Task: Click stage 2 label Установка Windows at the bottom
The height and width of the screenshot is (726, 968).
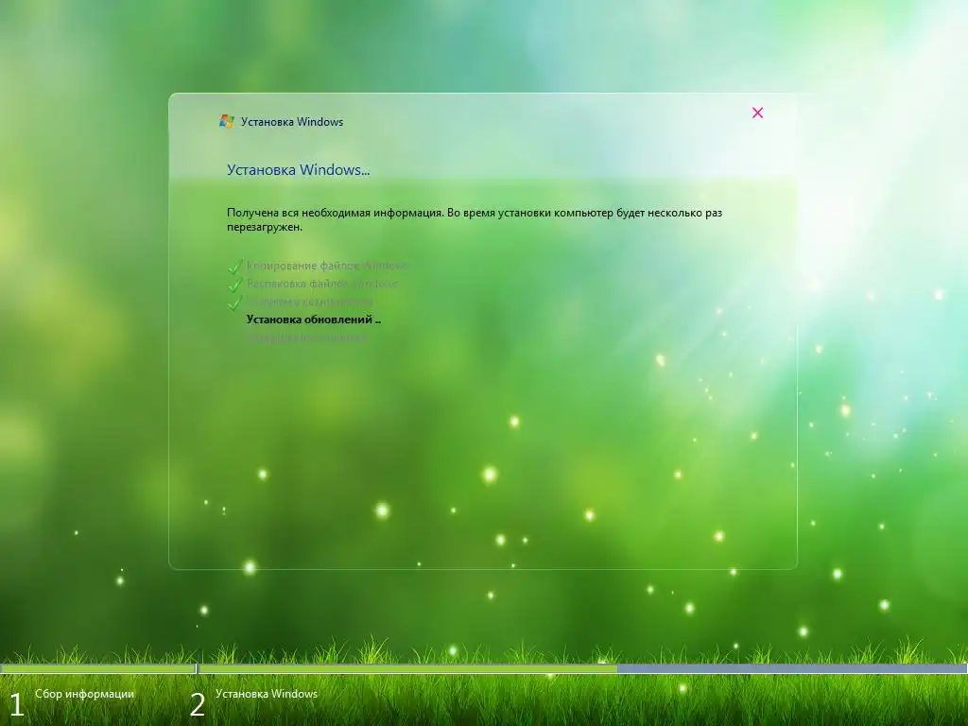Action: coord(267,694)
